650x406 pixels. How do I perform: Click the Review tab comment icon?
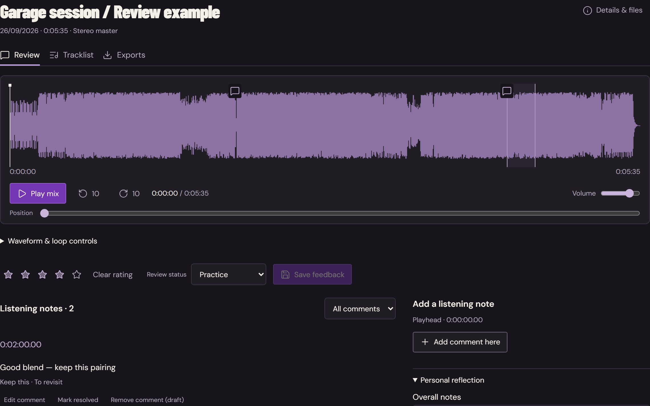click(x=5, y=55)
